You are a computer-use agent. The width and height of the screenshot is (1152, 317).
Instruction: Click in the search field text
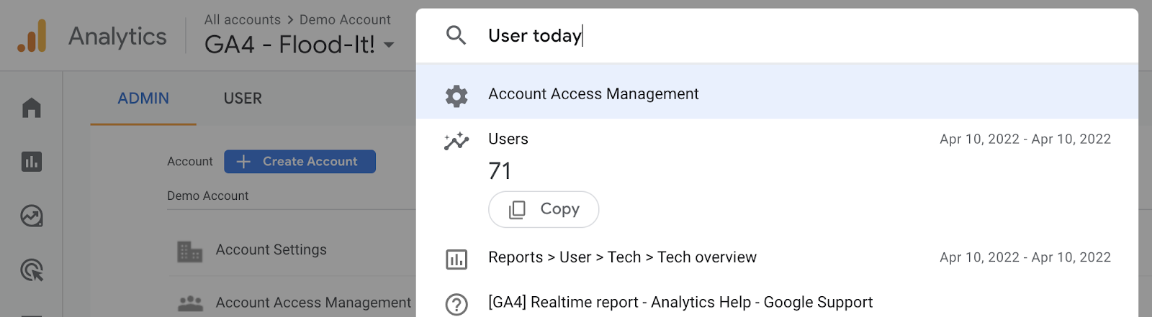tap(535, 36)
